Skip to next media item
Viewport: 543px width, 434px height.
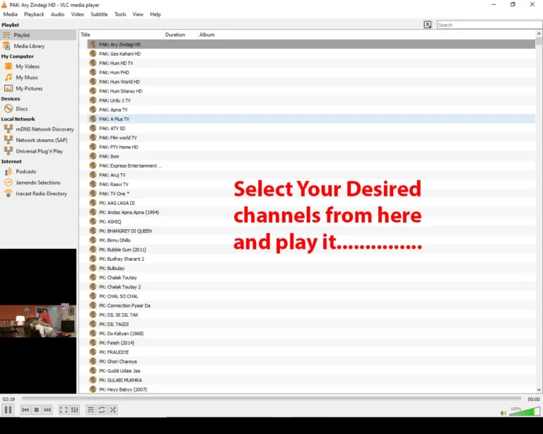(47, 410)
